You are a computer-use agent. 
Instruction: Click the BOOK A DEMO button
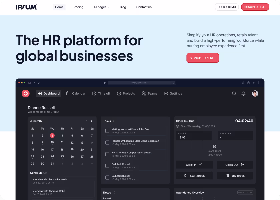(227, 7)
